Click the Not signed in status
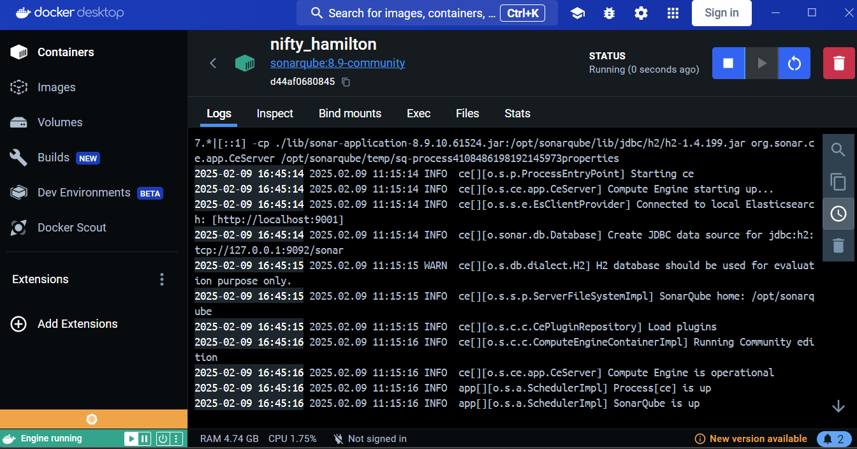 click(370, 439)
